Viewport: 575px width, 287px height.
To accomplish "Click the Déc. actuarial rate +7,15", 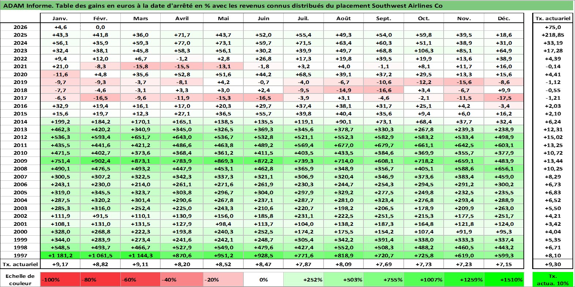I will pos(504,264).
